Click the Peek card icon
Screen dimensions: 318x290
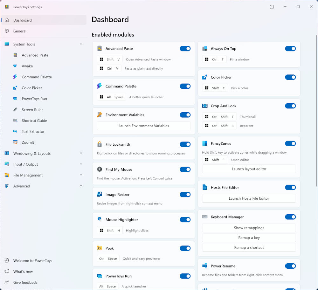[x=99, y=248]
